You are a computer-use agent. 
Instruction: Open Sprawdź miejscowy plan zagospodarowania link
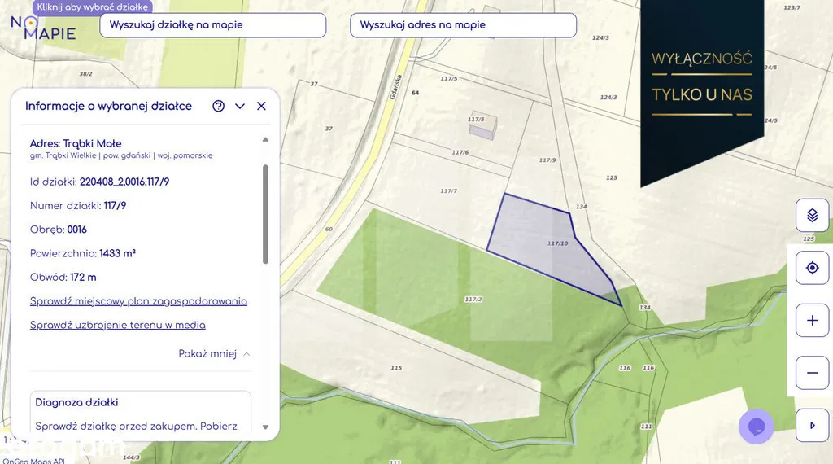[138, 301]
